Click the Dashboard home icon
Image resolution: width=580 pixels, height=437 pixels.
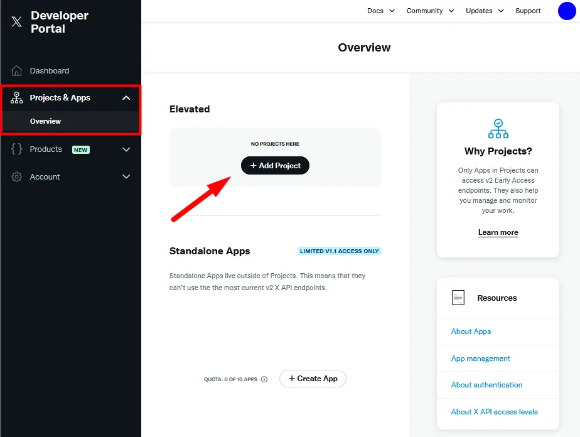17,71
